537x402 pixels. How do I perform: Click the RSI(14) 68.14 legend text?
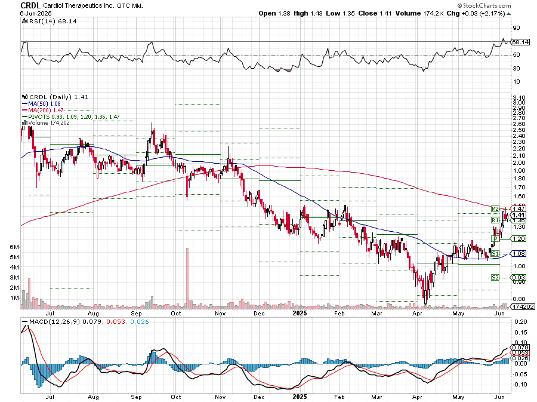coord(53,22)
